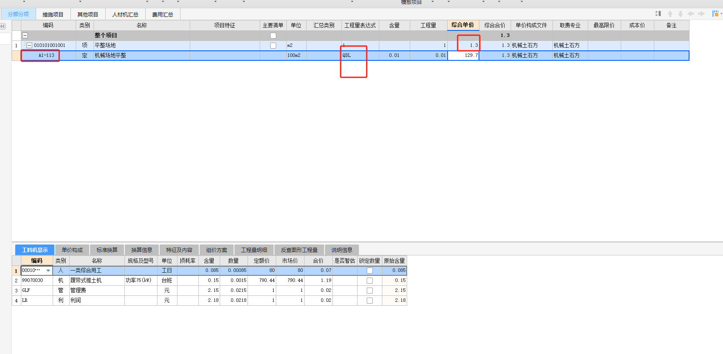Click the move up arrow icon
This screenshot has width=723, height=354.
(x=670, y=14)
